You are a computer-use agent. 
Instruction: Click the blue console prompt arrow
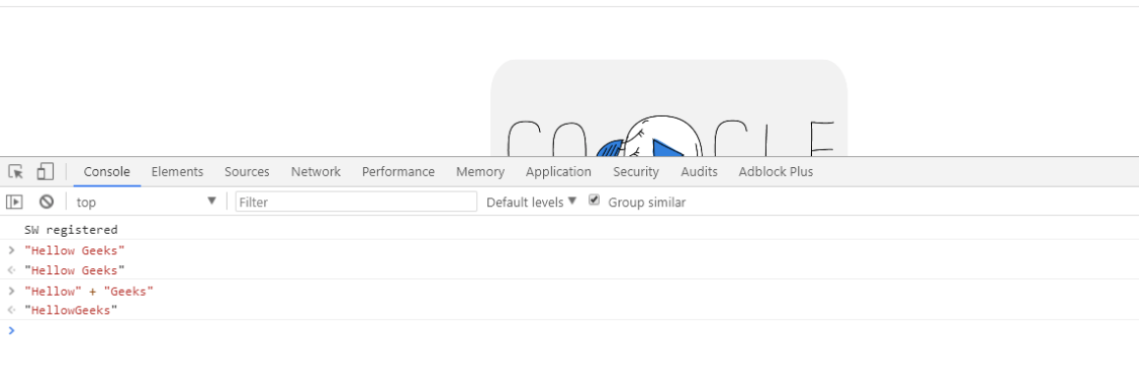[11, 331]
